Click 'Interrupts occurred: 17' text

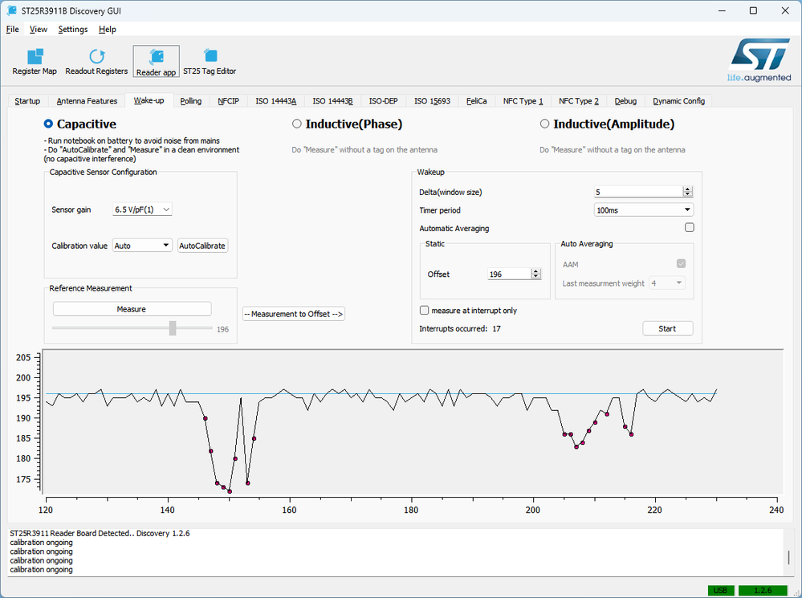point(460,328)
